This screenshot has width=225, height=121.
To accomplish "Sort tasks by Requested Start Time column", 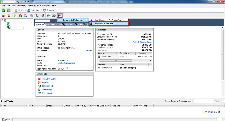I will 100,106.
